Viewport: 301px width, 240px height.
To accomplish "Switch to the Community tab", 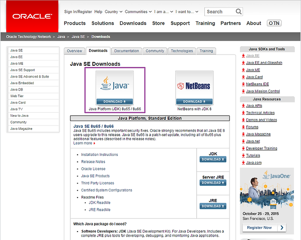I will point(155,51).
